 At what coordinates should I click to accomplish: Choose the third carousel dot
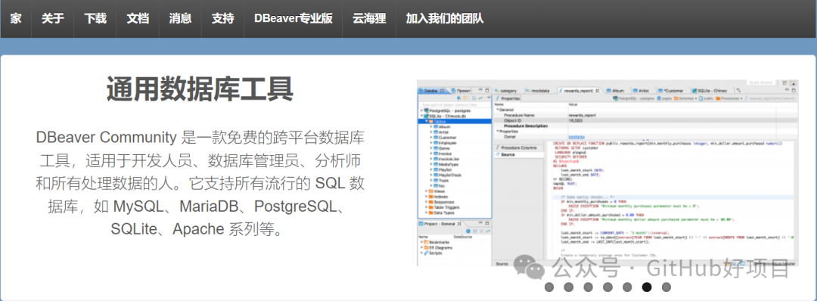589,287
